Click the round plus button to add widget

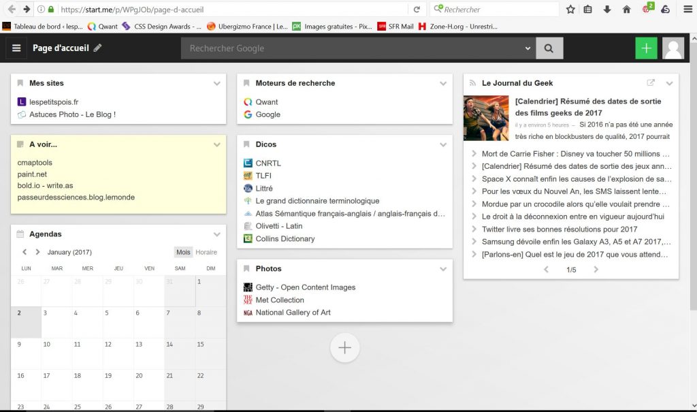(x=344, y=348)
